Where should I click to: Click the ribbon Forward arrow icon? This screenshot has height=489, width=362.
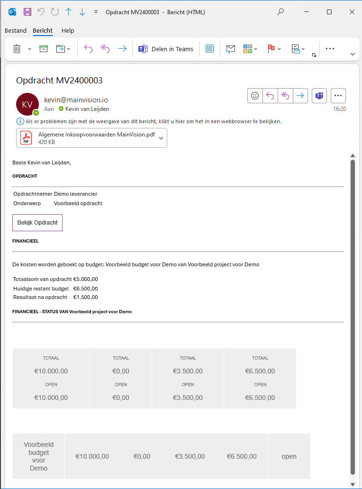click(x=122, y=49)
